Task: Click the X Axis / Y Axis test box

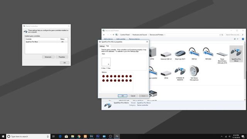Action: pyautogui.click(x=106, y=62)
